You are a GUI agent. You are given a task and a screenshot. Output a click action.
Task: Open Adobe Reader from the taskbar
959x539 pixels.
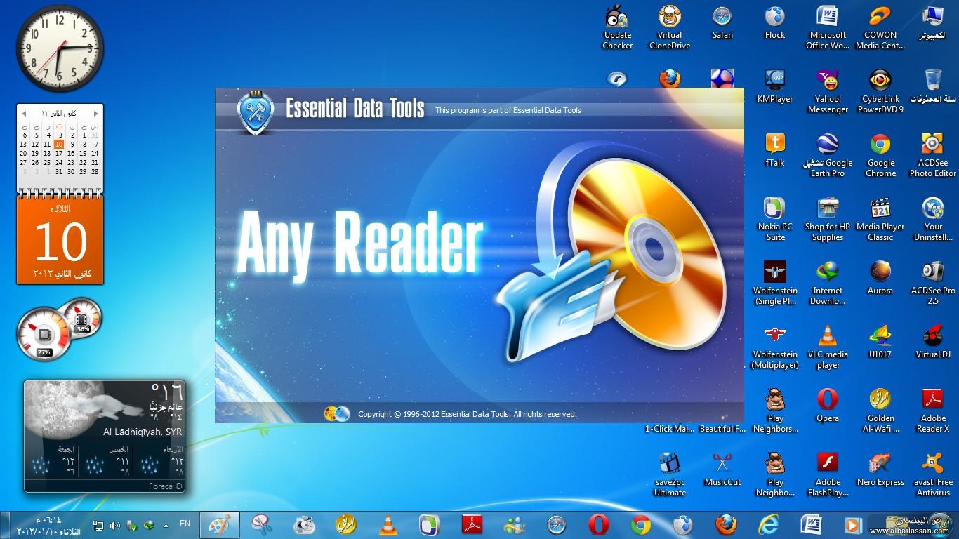click(472, 525)
